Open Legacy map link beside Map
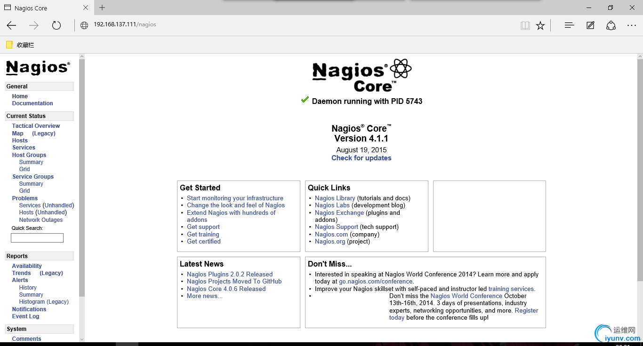 point(44,134)
